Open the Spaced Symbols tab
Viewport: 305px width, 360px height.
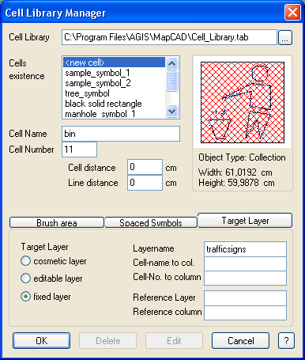pyautogui.click(x=151, y=222)
